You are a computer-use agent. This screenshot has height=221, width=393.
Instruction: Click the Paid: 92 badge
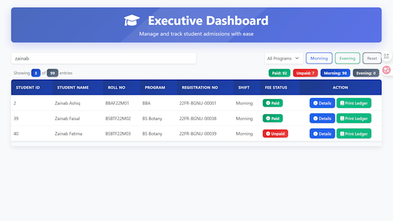point(279,73)
